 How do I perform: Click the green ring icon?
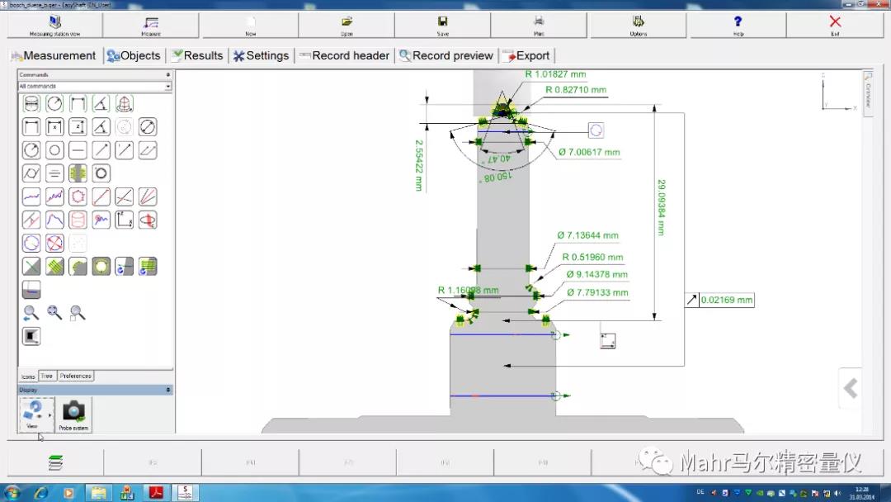point(101,267)
